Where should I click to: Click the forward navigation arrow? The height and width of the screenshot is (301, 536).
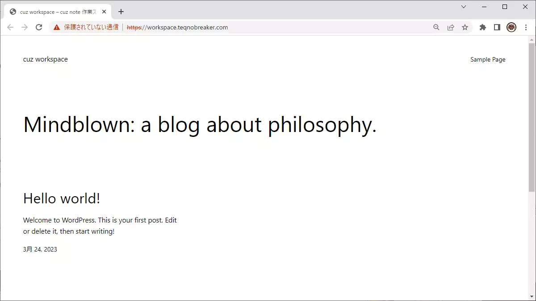(x=25, y=27)
